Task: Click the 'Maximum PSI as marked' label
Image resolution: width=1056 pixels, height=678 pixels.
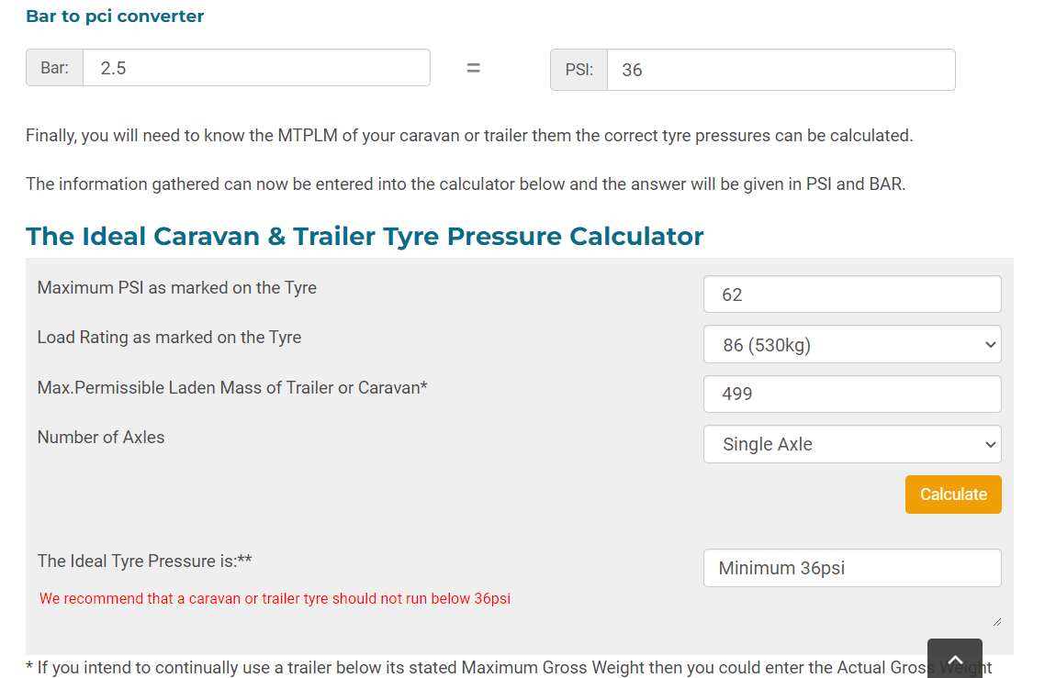Action: pyautogui.click(x=176, y=288)
